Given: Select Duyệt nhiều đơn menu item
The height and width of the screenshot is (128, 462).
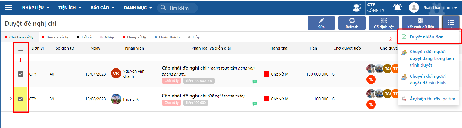Looking at the screenshot, I should (x=426, y=37).
